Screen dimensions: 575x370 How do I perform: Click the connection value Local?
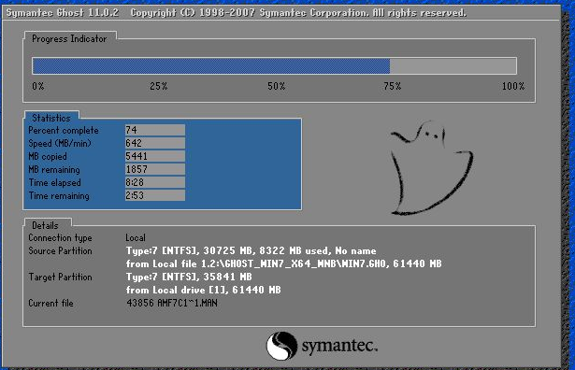(136, 237)
